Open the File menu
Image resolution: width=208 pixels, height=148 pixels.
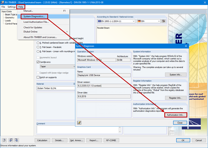[3, 7]
